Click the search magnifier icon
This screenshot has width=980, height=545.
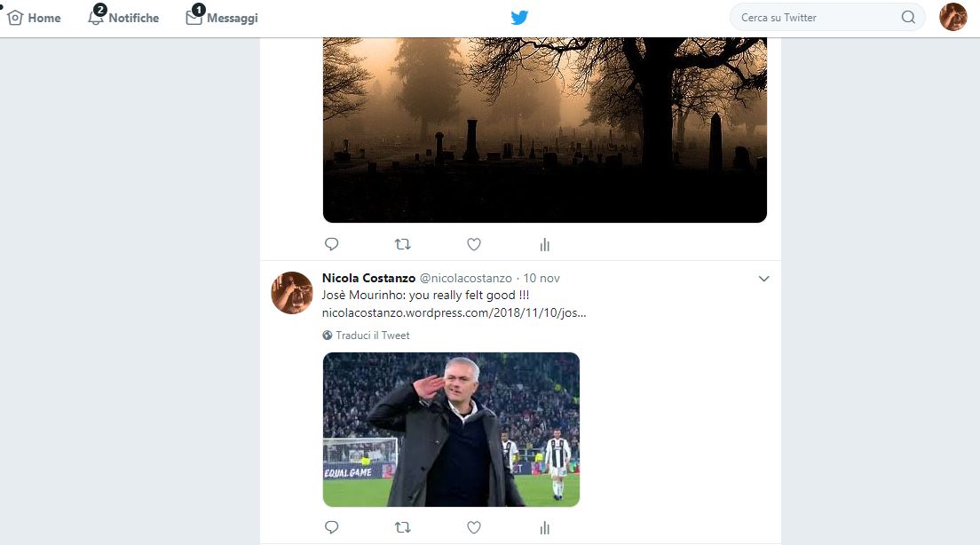click(x=908, y=17)
